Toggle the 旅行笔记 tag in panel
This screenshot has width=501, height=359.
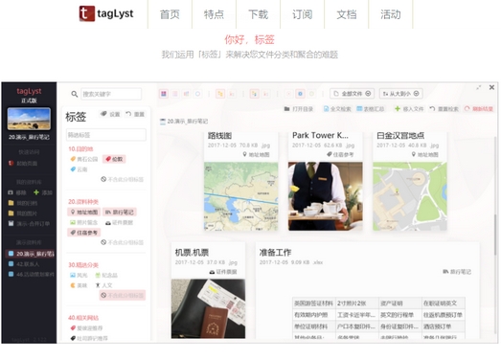pos(120,212)
